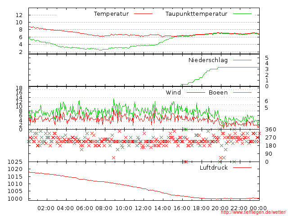Click the 14:00 time axis label
Screen dimensions: 288x216
coord(162,208)
